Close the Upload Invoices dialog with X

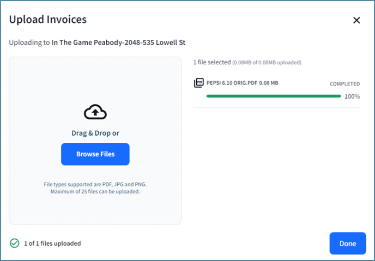(x=356, y=20)
